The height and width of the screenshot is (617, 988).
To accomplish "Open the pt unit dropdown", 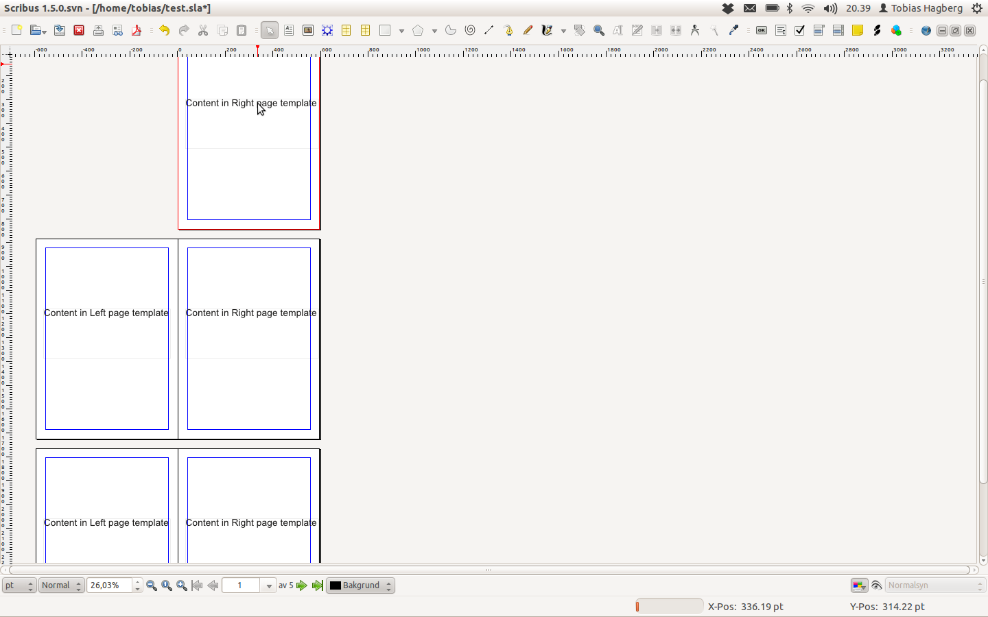I will pyautogui.click(x=19, y=585).
